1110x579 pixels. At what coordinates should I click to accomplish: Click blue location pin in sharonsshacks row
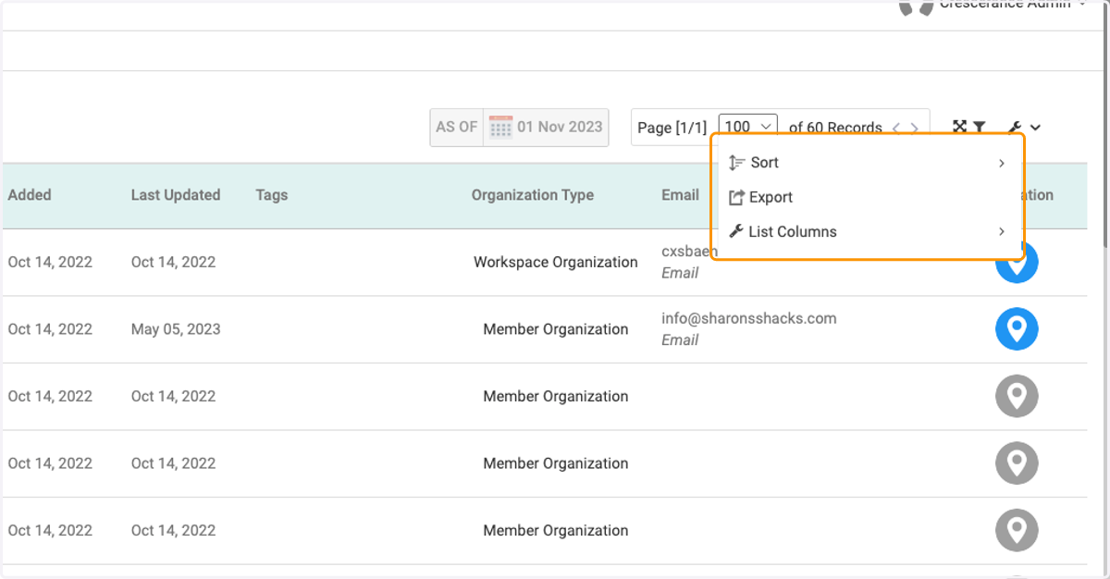pos(1017,328)
